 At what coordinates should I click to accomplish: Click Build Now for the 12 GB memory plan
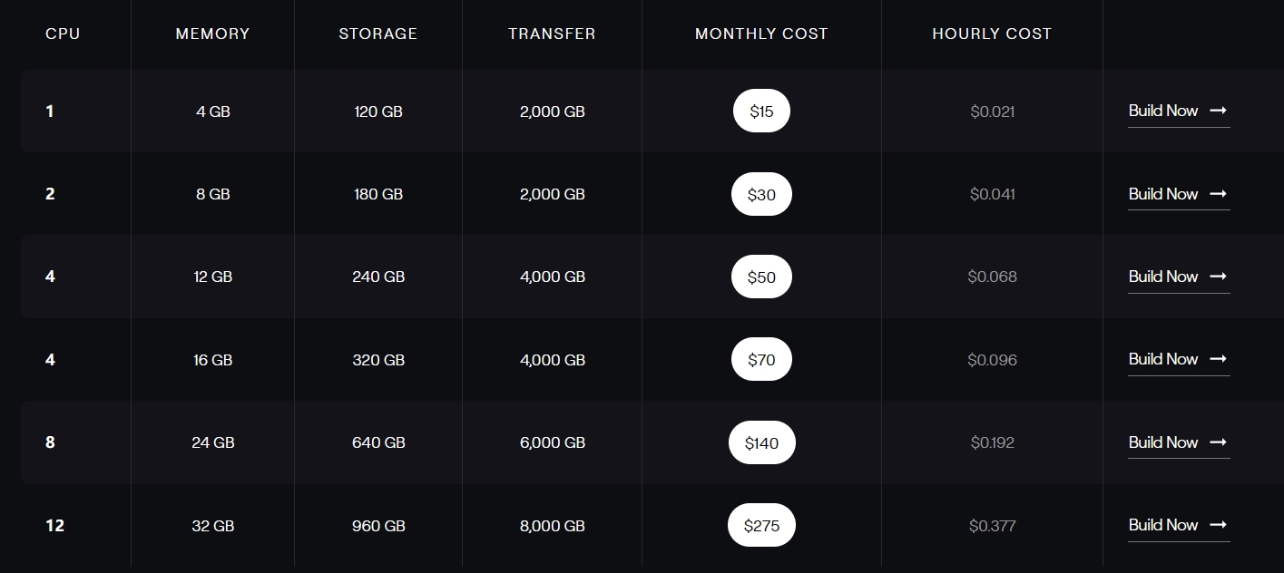click(x=1163, y=277)
